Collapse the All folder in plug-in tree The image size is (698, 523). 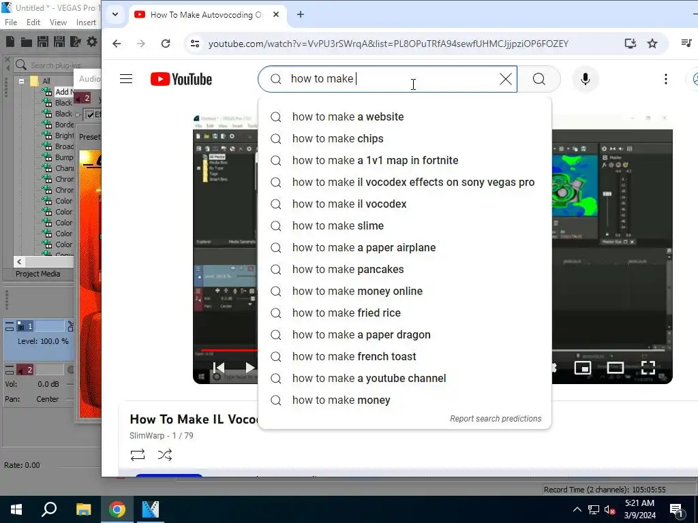click(21, 81)
